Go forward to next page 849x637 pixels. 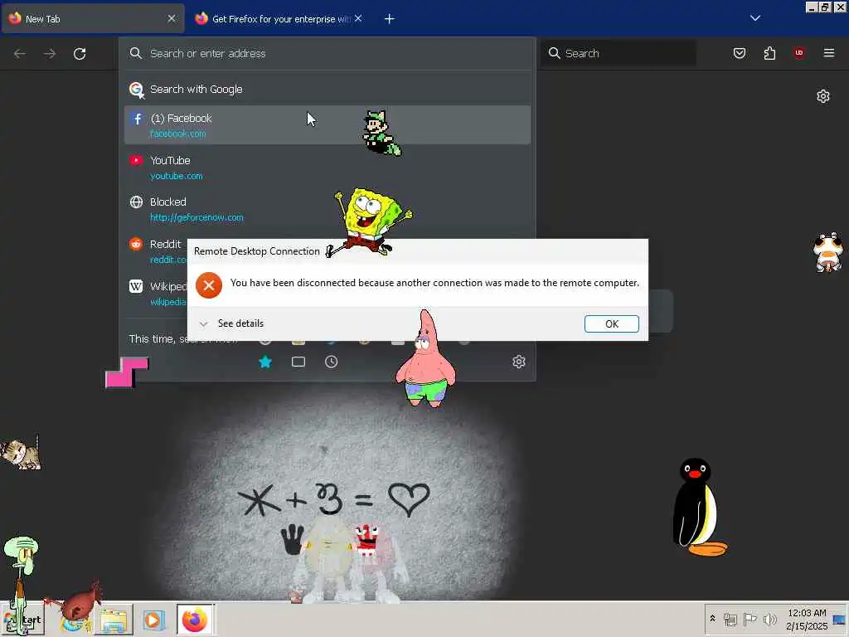pyautogui.click(x=49, y=54)
